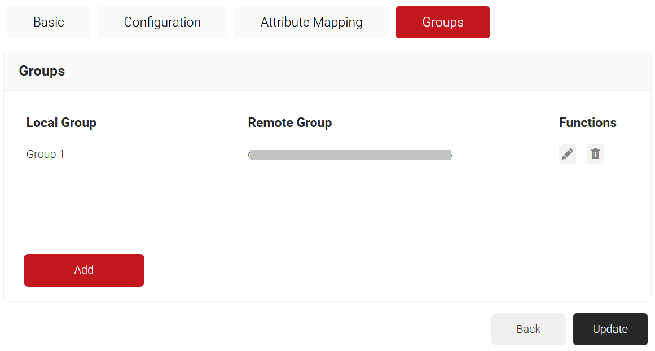
Task: Click the Back button
Action: (528, 329)
